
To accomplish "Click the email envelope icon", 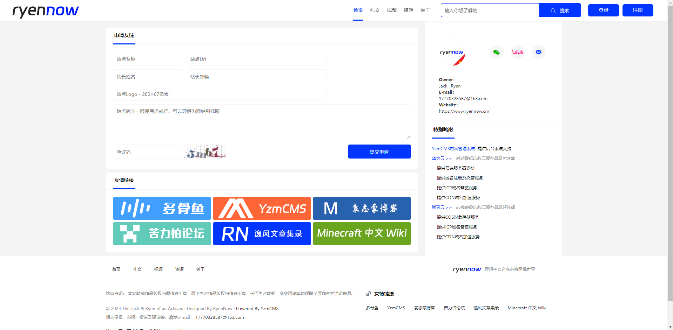I will click(x=538, y=52).
